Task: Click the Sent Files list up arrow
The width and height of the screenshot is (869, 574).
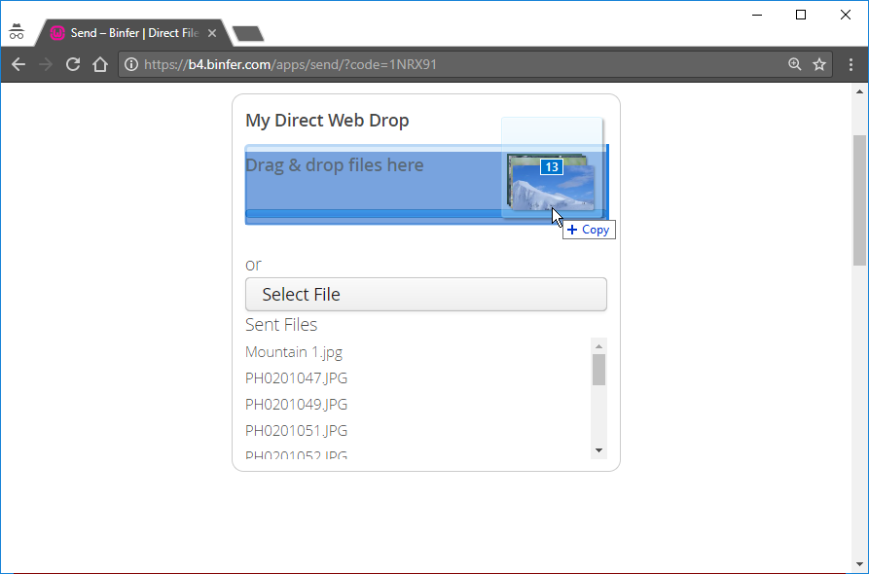Action: click(598, 346)
